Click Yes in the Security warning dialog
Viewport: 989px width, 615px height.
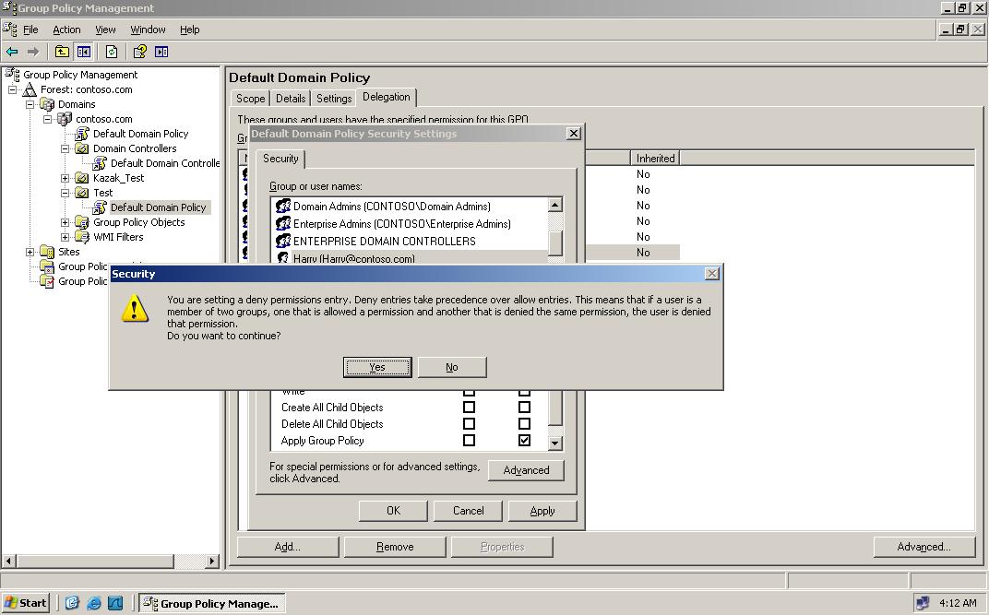click(377, 367)
